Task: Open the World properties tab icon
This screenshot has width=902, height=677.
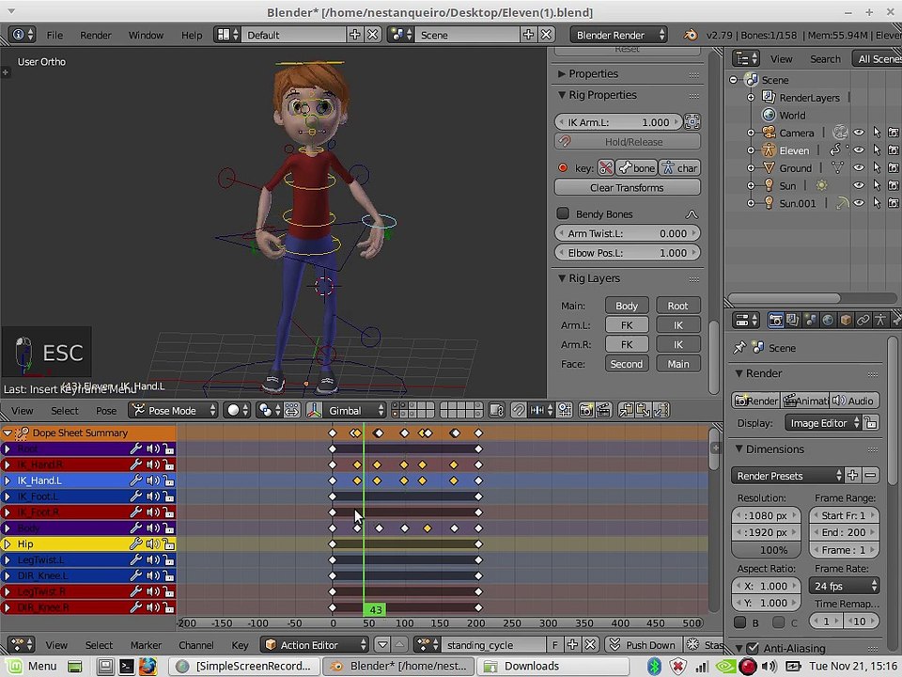Action: [828, 320]
